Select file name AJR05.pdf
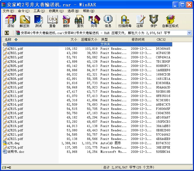This screenshot has width=194, height=171. coord(15,66)
